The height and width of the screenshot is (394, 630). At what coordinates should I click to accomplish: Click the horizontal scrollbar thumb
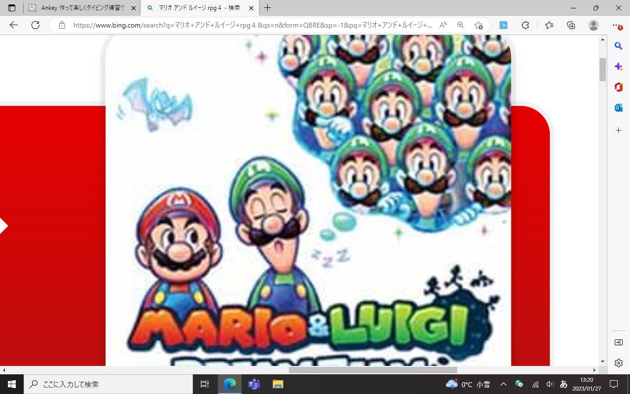tap(373, 370)
